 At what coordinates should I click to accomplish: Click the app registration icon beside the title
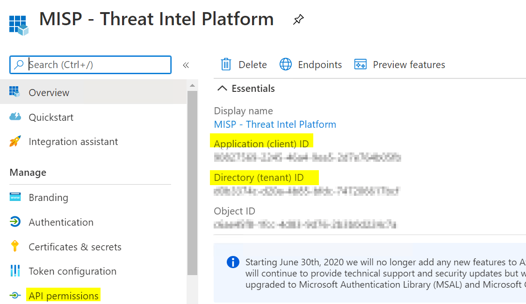19,25
